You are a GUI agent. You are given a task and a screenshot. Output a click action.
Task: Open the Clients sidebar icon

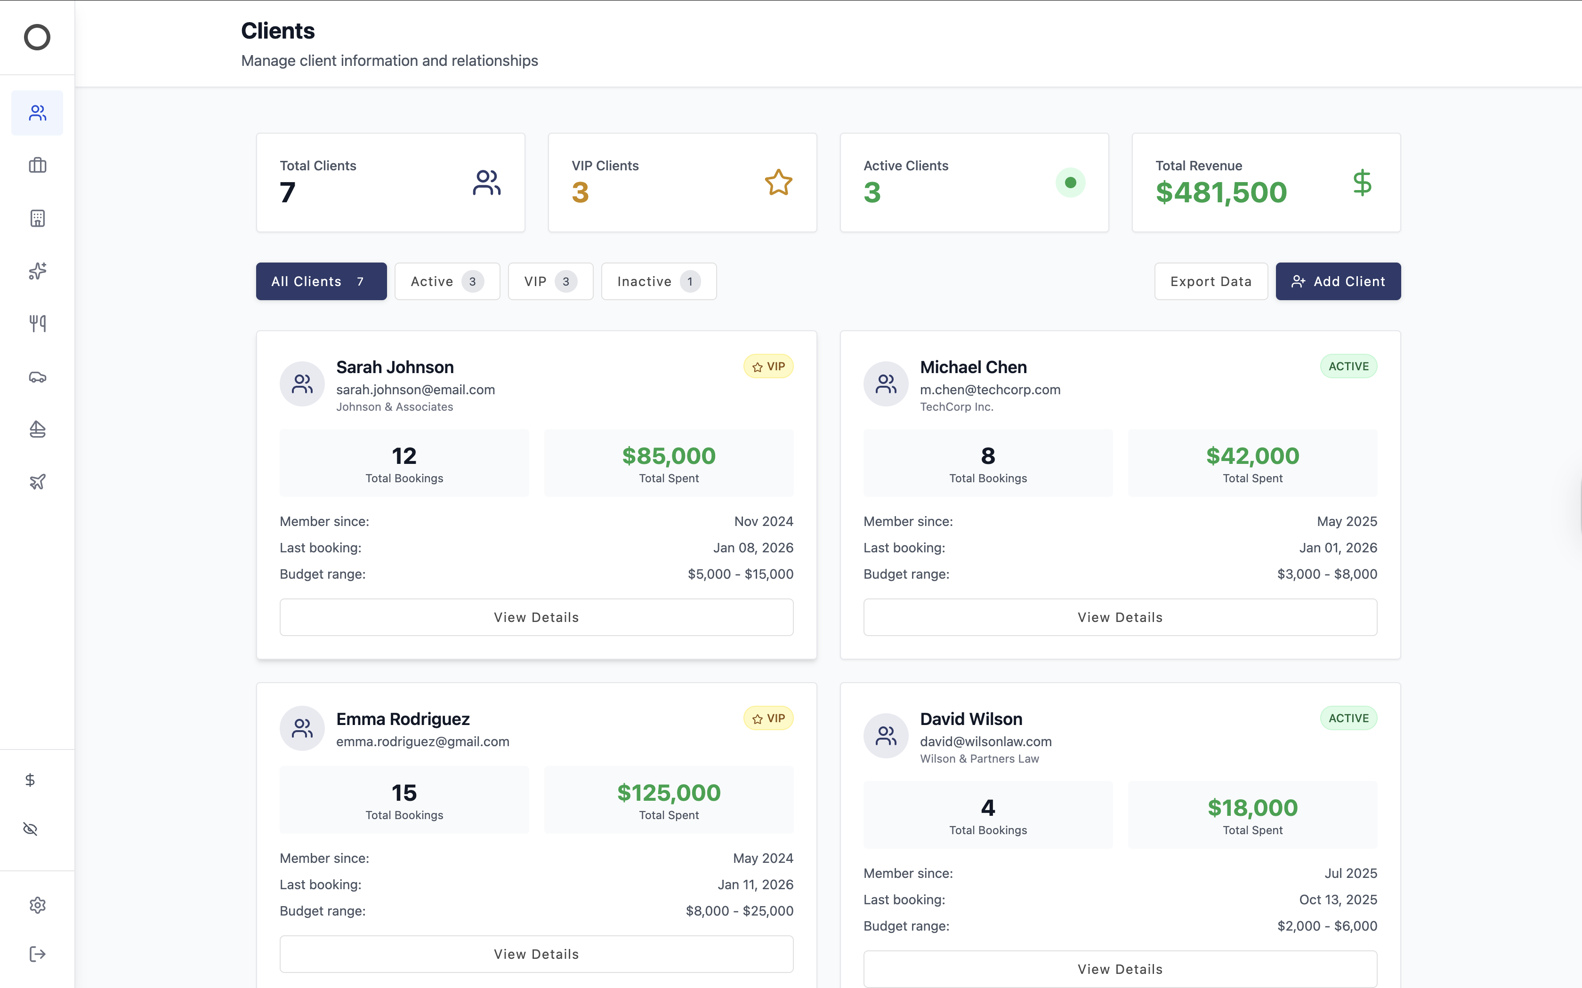(x=37, y=113)
